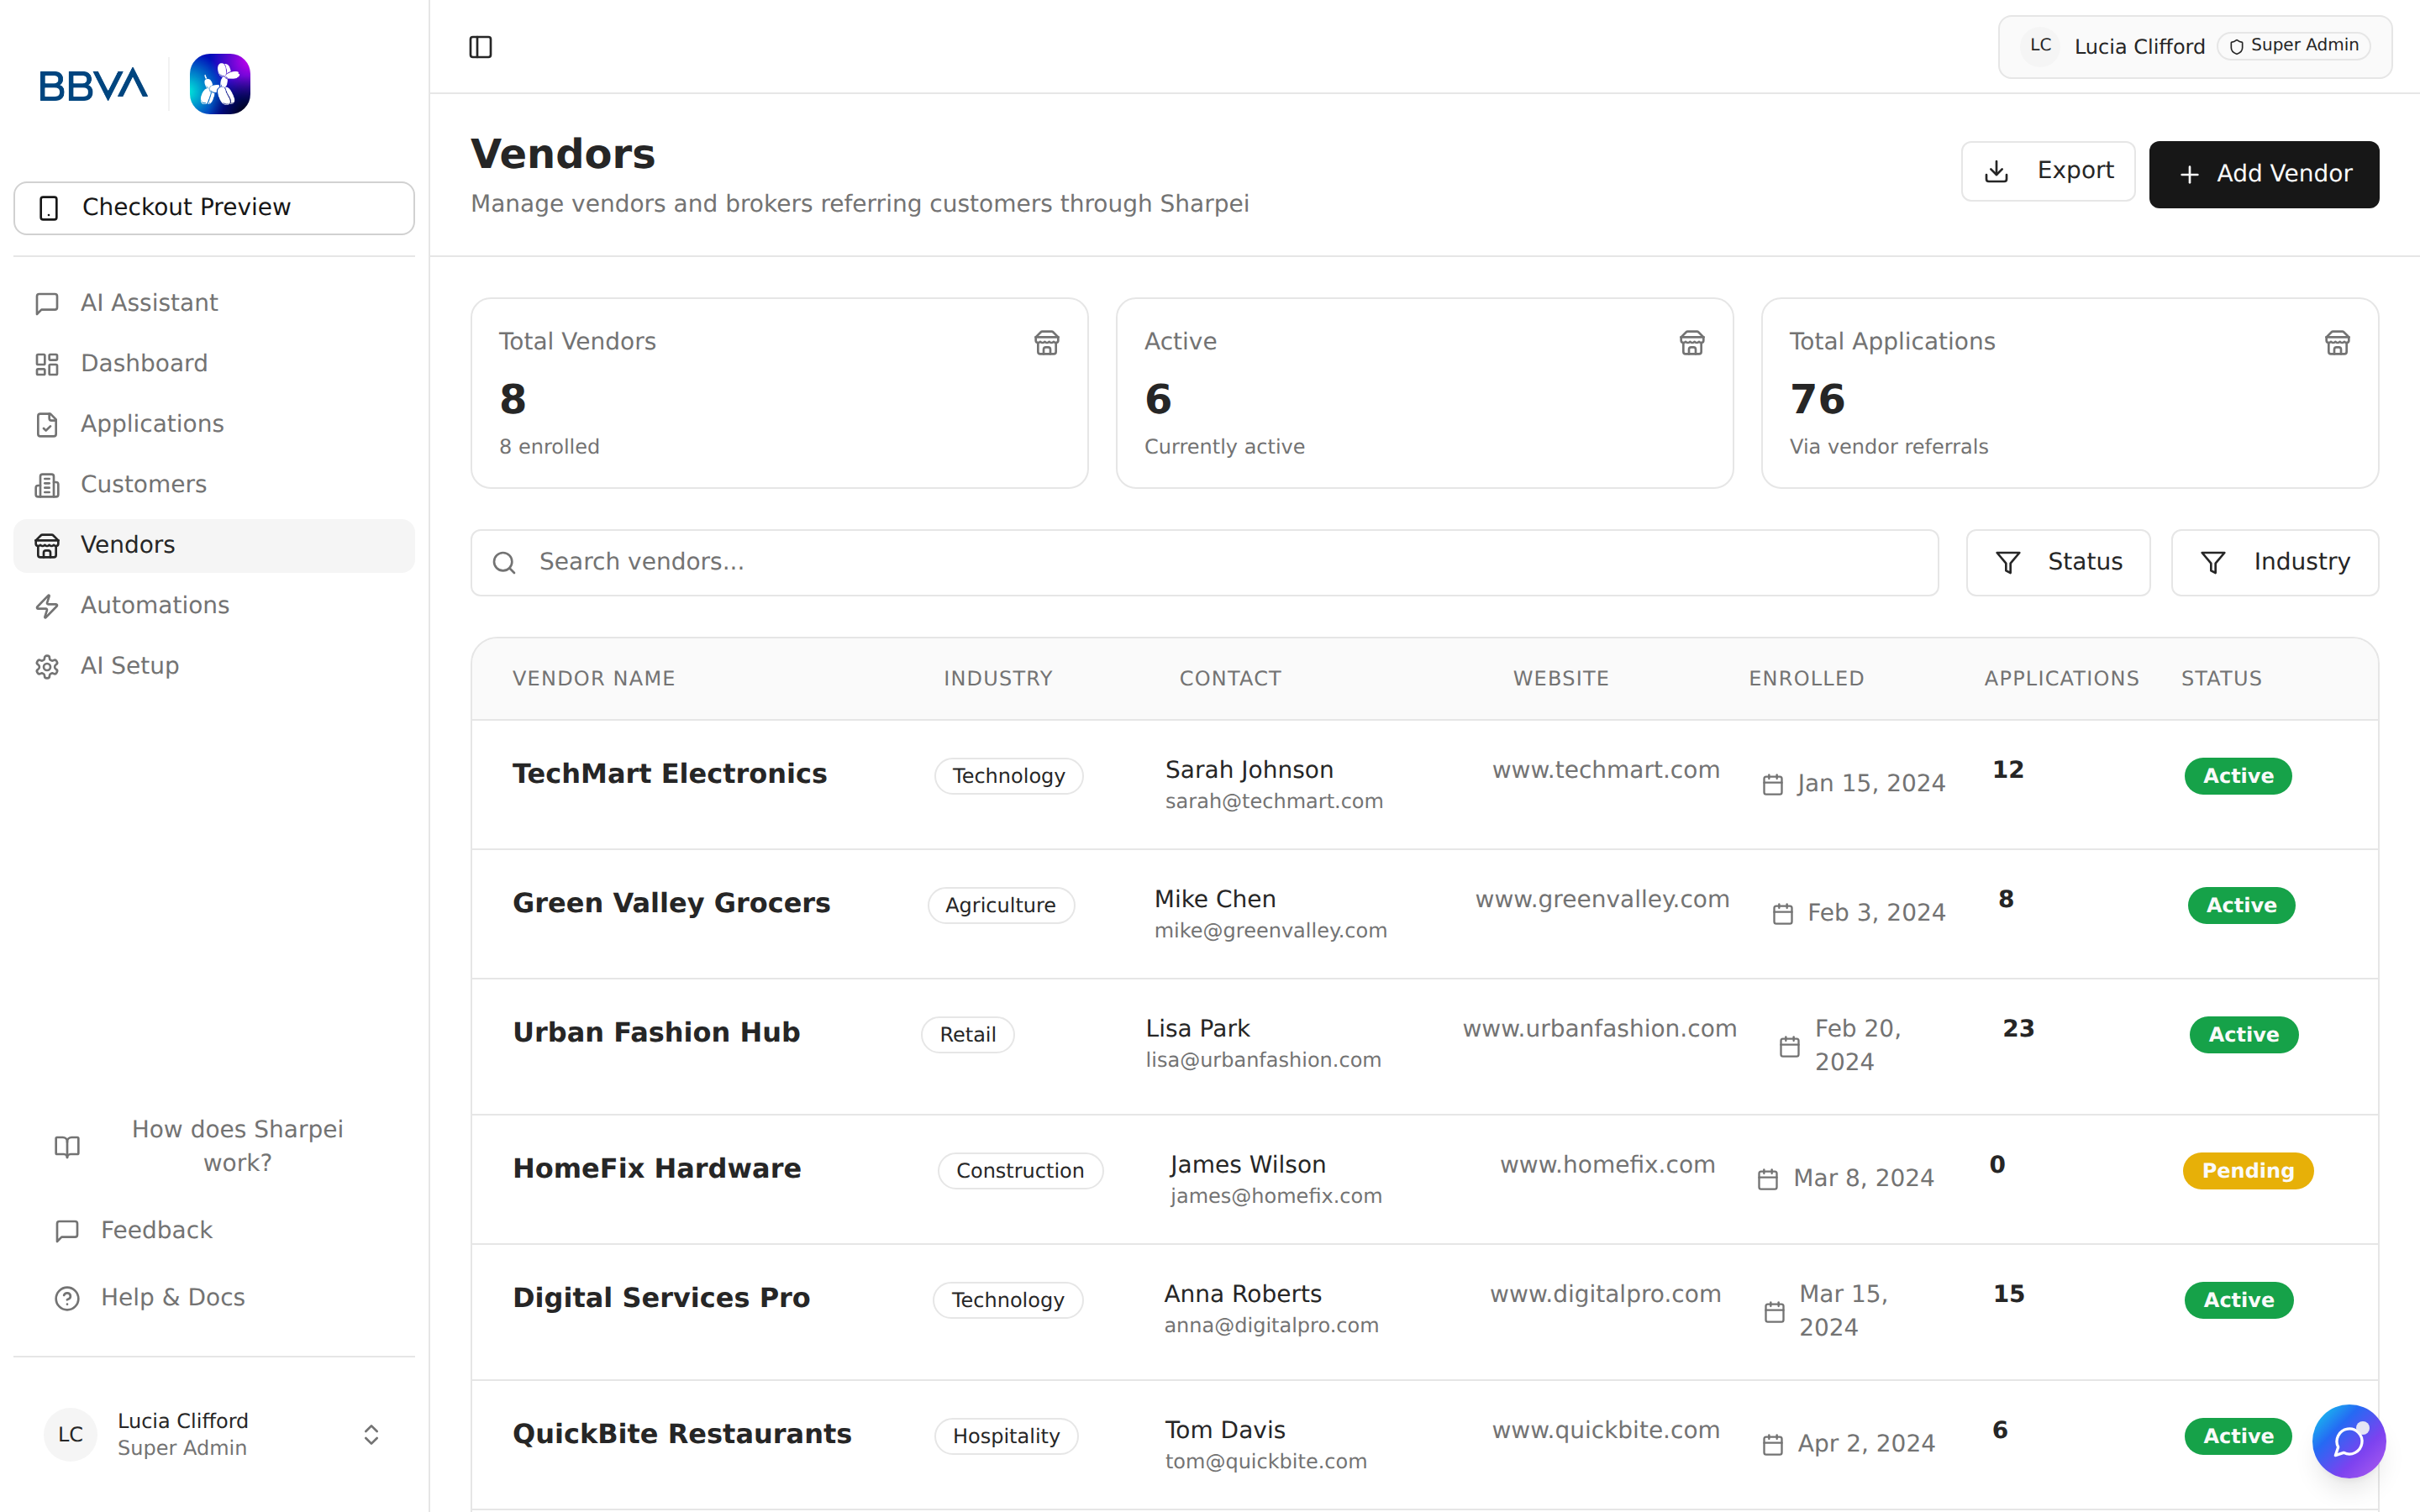Open the chat bubble in bottom right corner

pyautogui.click(x=2349, y=1441)
